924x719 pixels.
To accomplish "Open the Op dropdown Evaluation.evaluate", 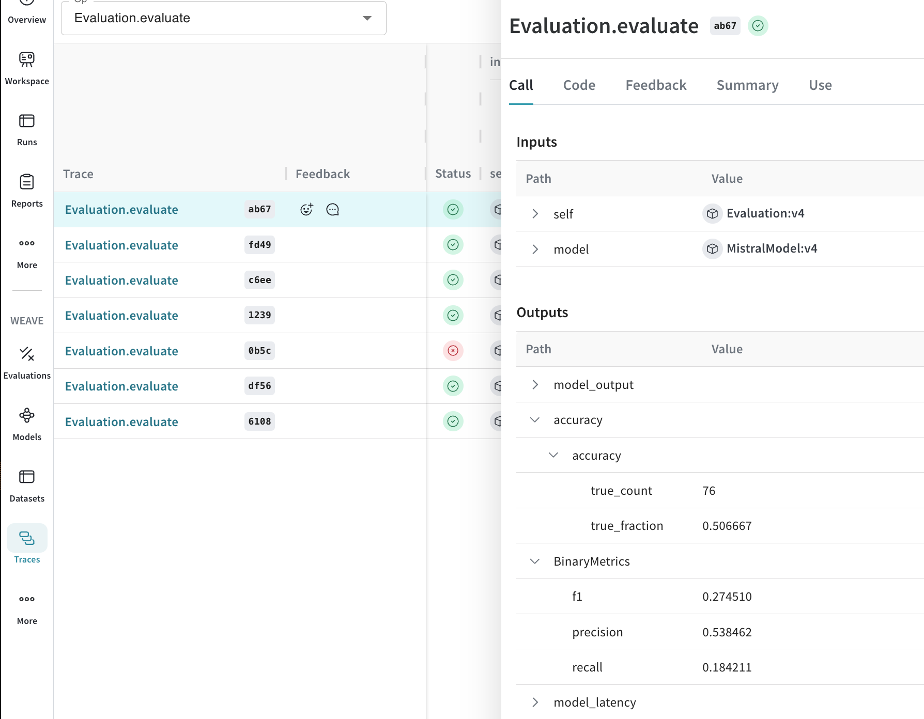I will [223, 18].
